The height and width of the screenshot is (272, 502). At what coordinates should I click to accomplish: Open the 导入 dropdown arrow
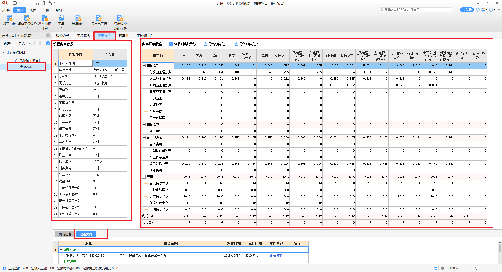pyautogui.click(x=29, y=43)
